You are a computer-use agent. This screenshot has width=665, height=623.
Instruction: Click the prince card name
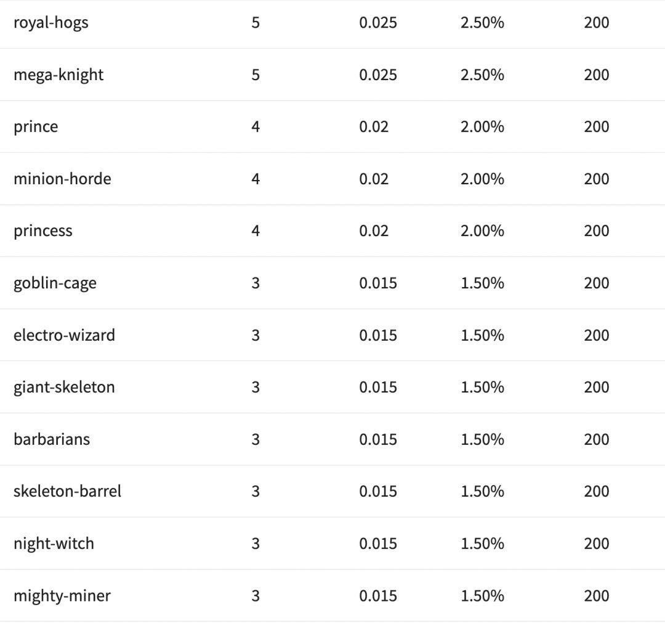coord(36,127)
